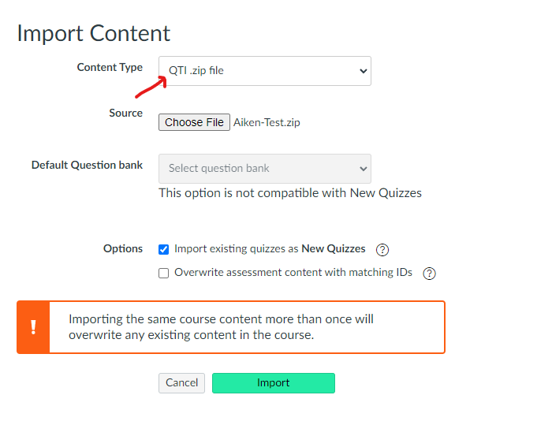Toggle the Import existing quizzes checkbox
The width and height of the screenshot is (552, 436).
click(x=164, y=249)
